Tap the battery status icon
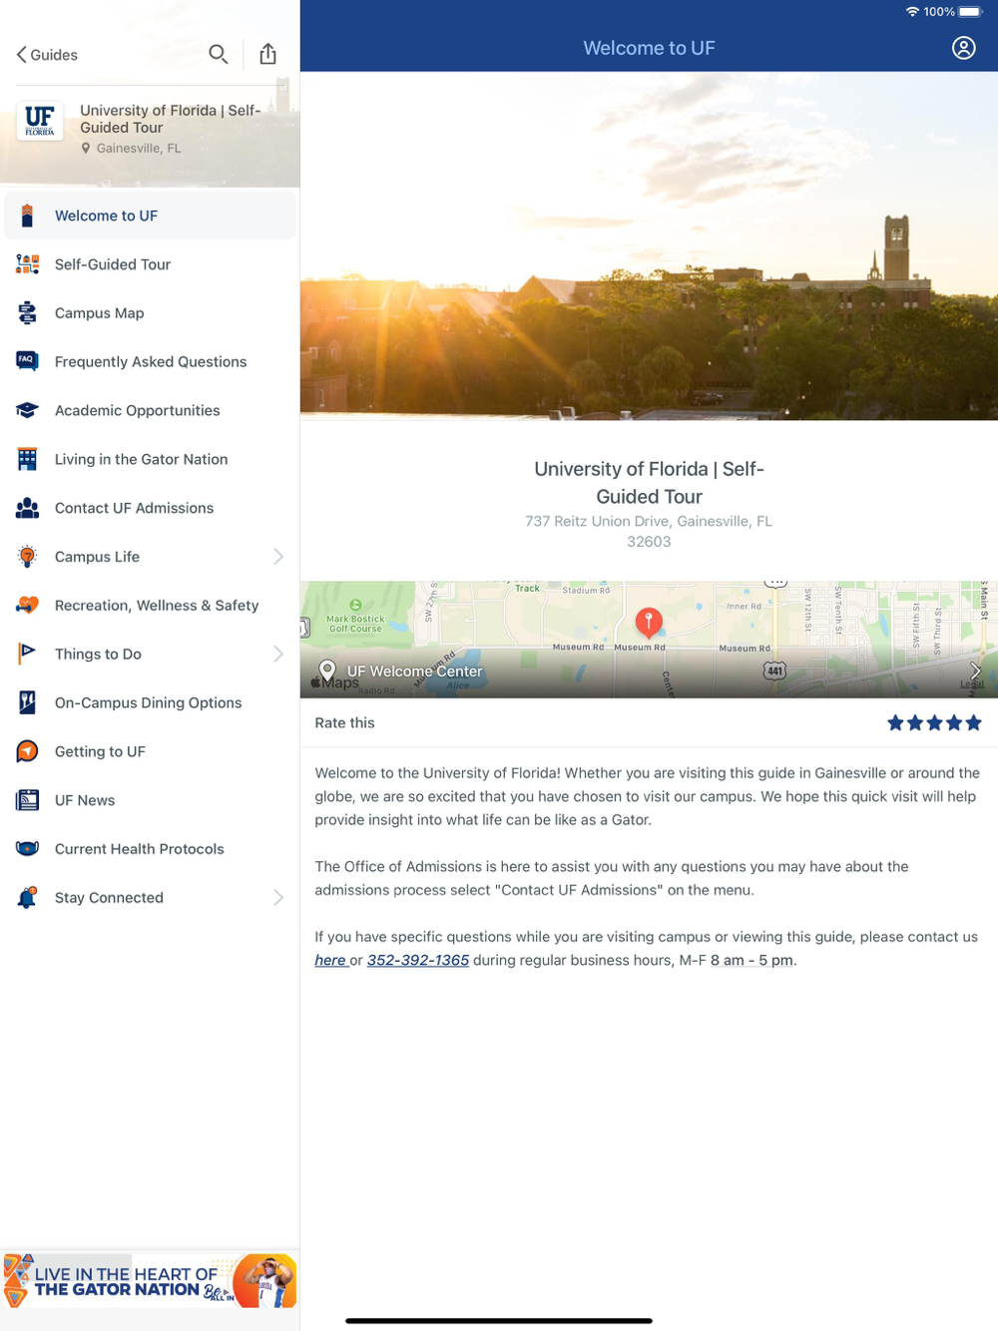 click(x=971, y=12)
